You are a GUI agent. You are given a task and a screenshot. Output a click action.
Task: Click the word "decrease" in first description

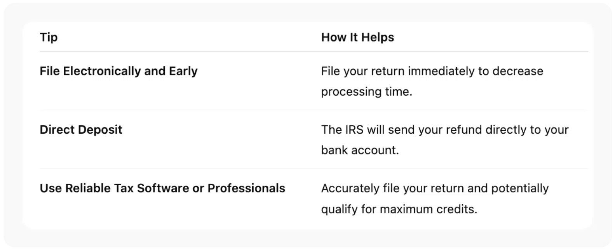pos(518,71)
